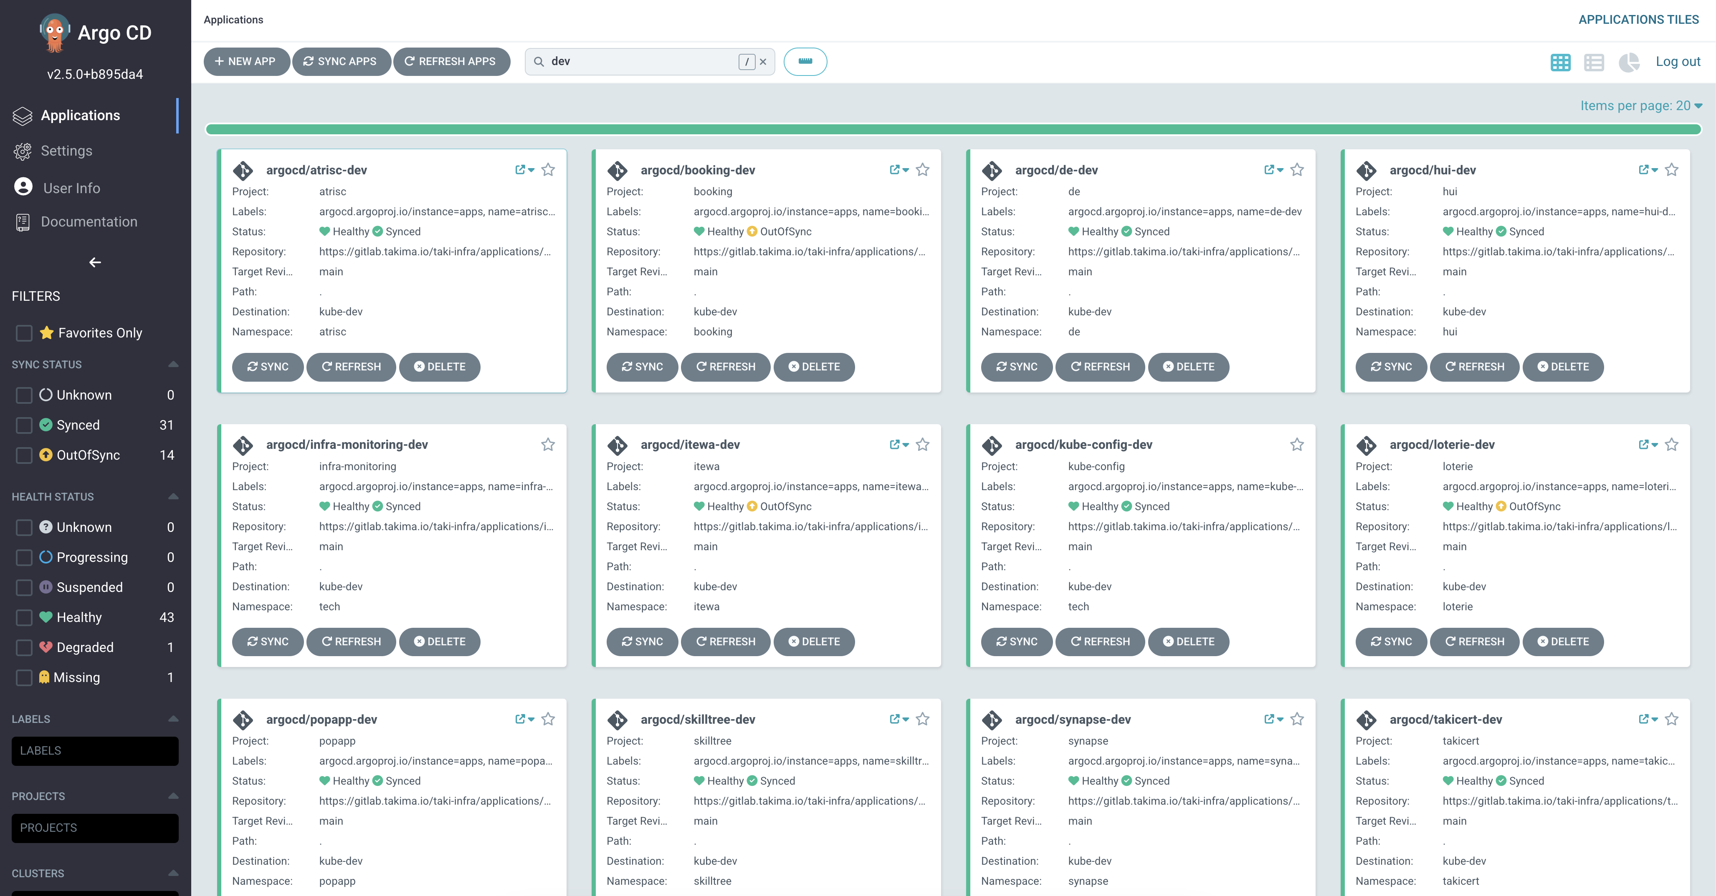Image resolution: width=1716 pixels, height=896 pixels.
Task: Collapse the HEALTH STATUS filter section
Action: (x=173, y=496)
